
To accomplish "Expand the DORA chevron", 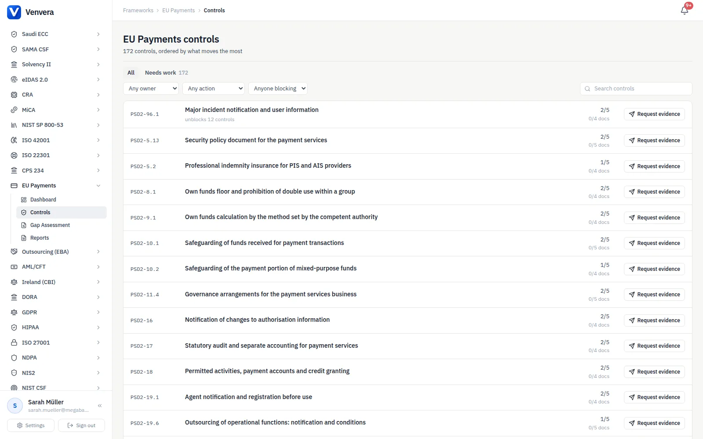I will (x=98, y=297).
